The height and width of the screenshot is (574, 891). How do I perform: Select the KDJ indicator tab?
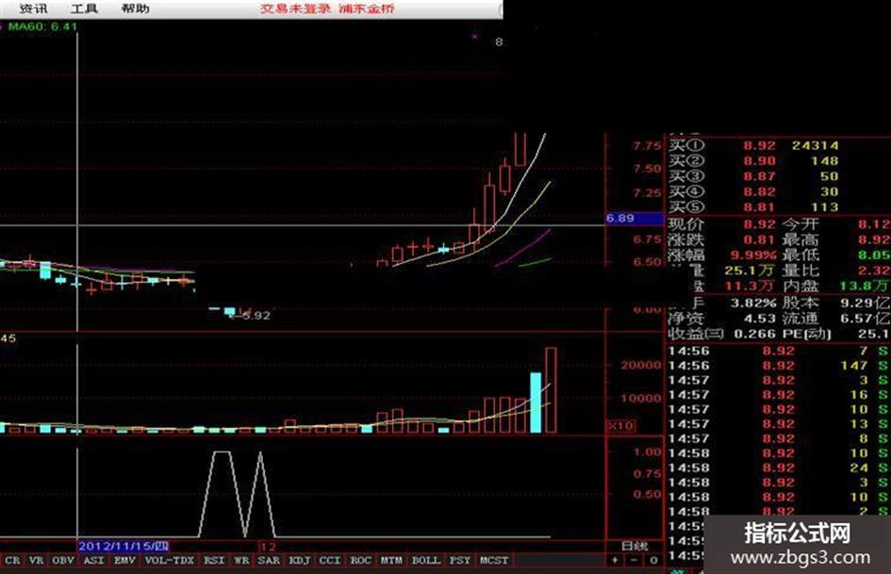point(300,561)
